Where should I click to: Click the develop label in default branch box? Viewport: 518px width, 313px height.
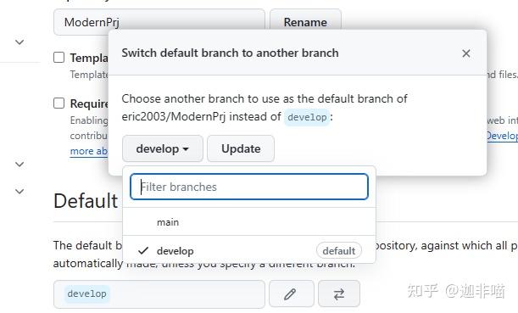click(86, 293)
